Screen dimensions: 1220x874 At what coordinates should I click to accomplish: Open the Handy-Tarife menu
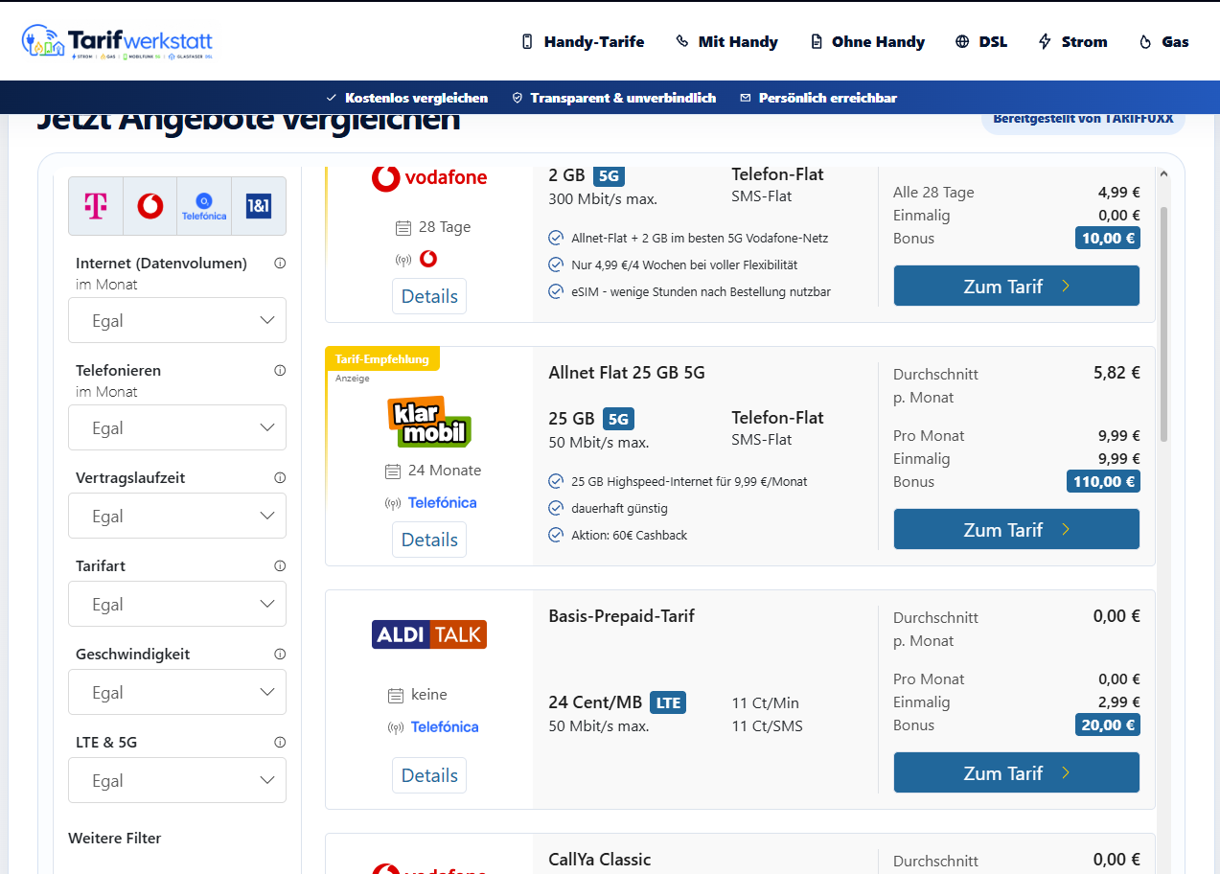(583, 42)
